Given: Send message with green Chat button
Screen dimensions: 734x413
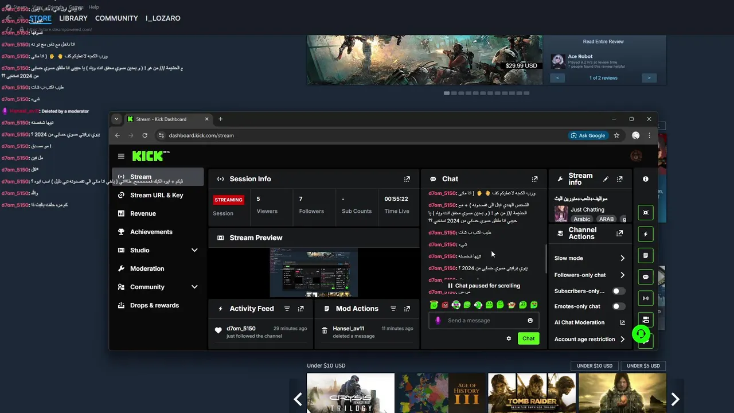Looking at the screenshot, I should tap(528, 338).
